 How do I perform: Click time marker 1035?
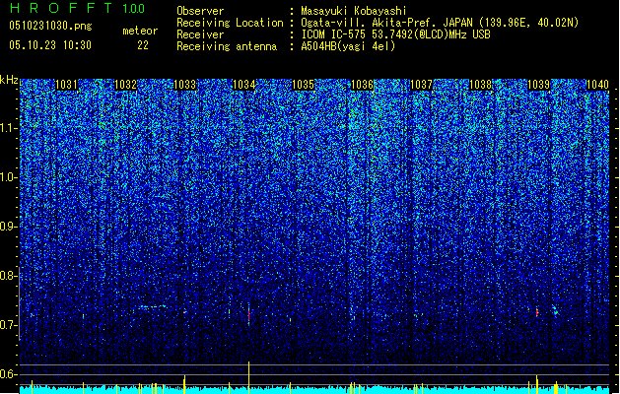coord(303,85)
